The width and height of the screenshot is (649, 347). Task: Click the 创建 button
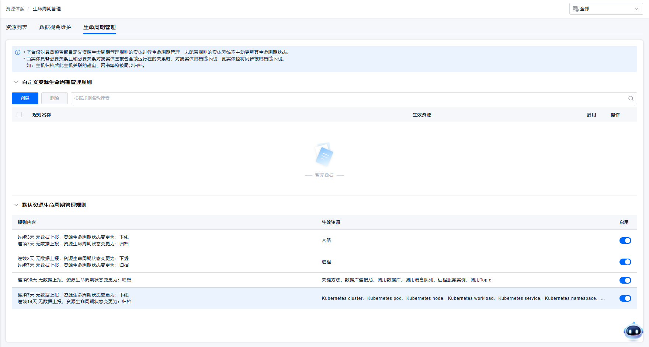25,98
